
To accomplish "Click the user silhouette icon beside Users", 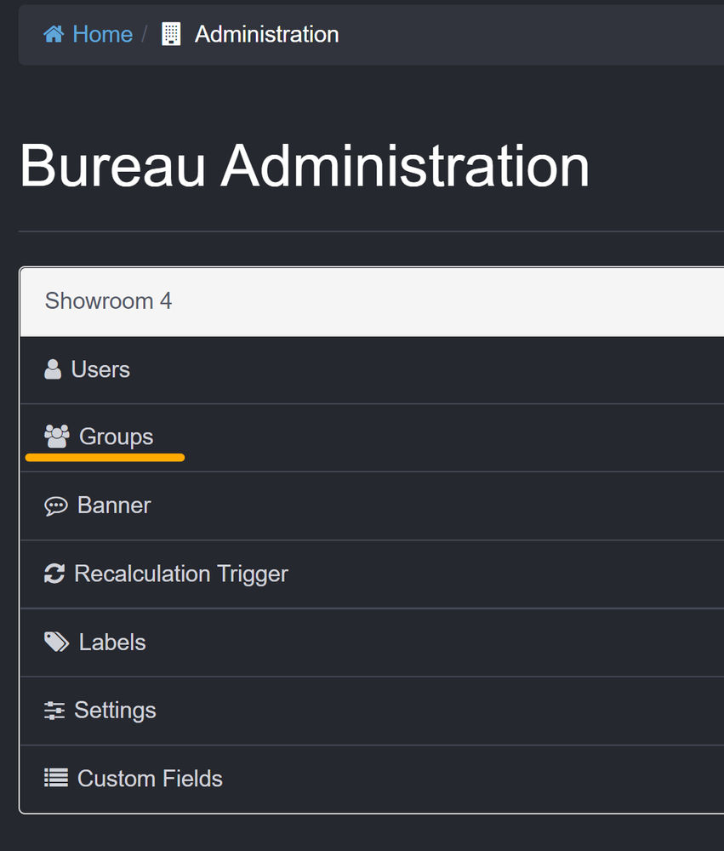I will coord(54,368).
